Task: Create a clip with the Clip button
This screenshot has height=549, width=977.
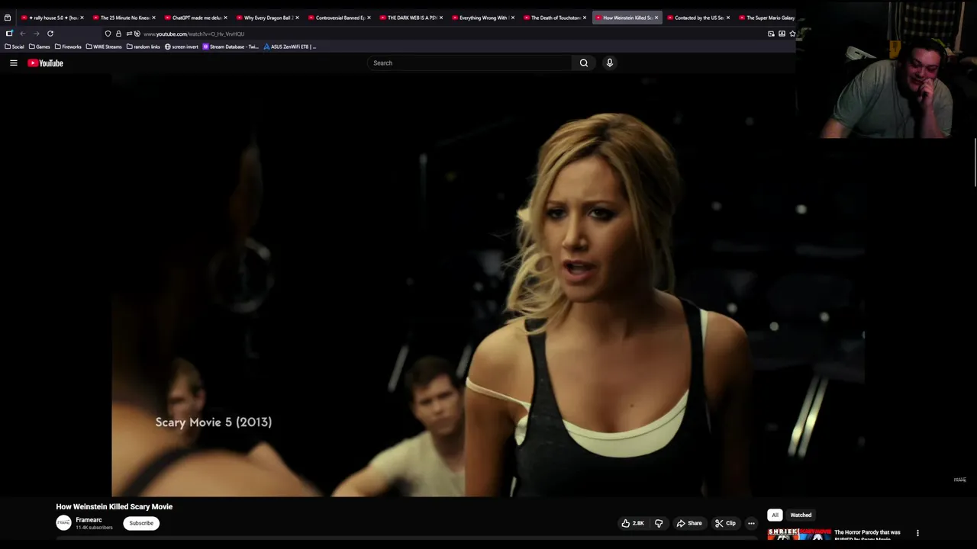Action: [x=725, y=523]
